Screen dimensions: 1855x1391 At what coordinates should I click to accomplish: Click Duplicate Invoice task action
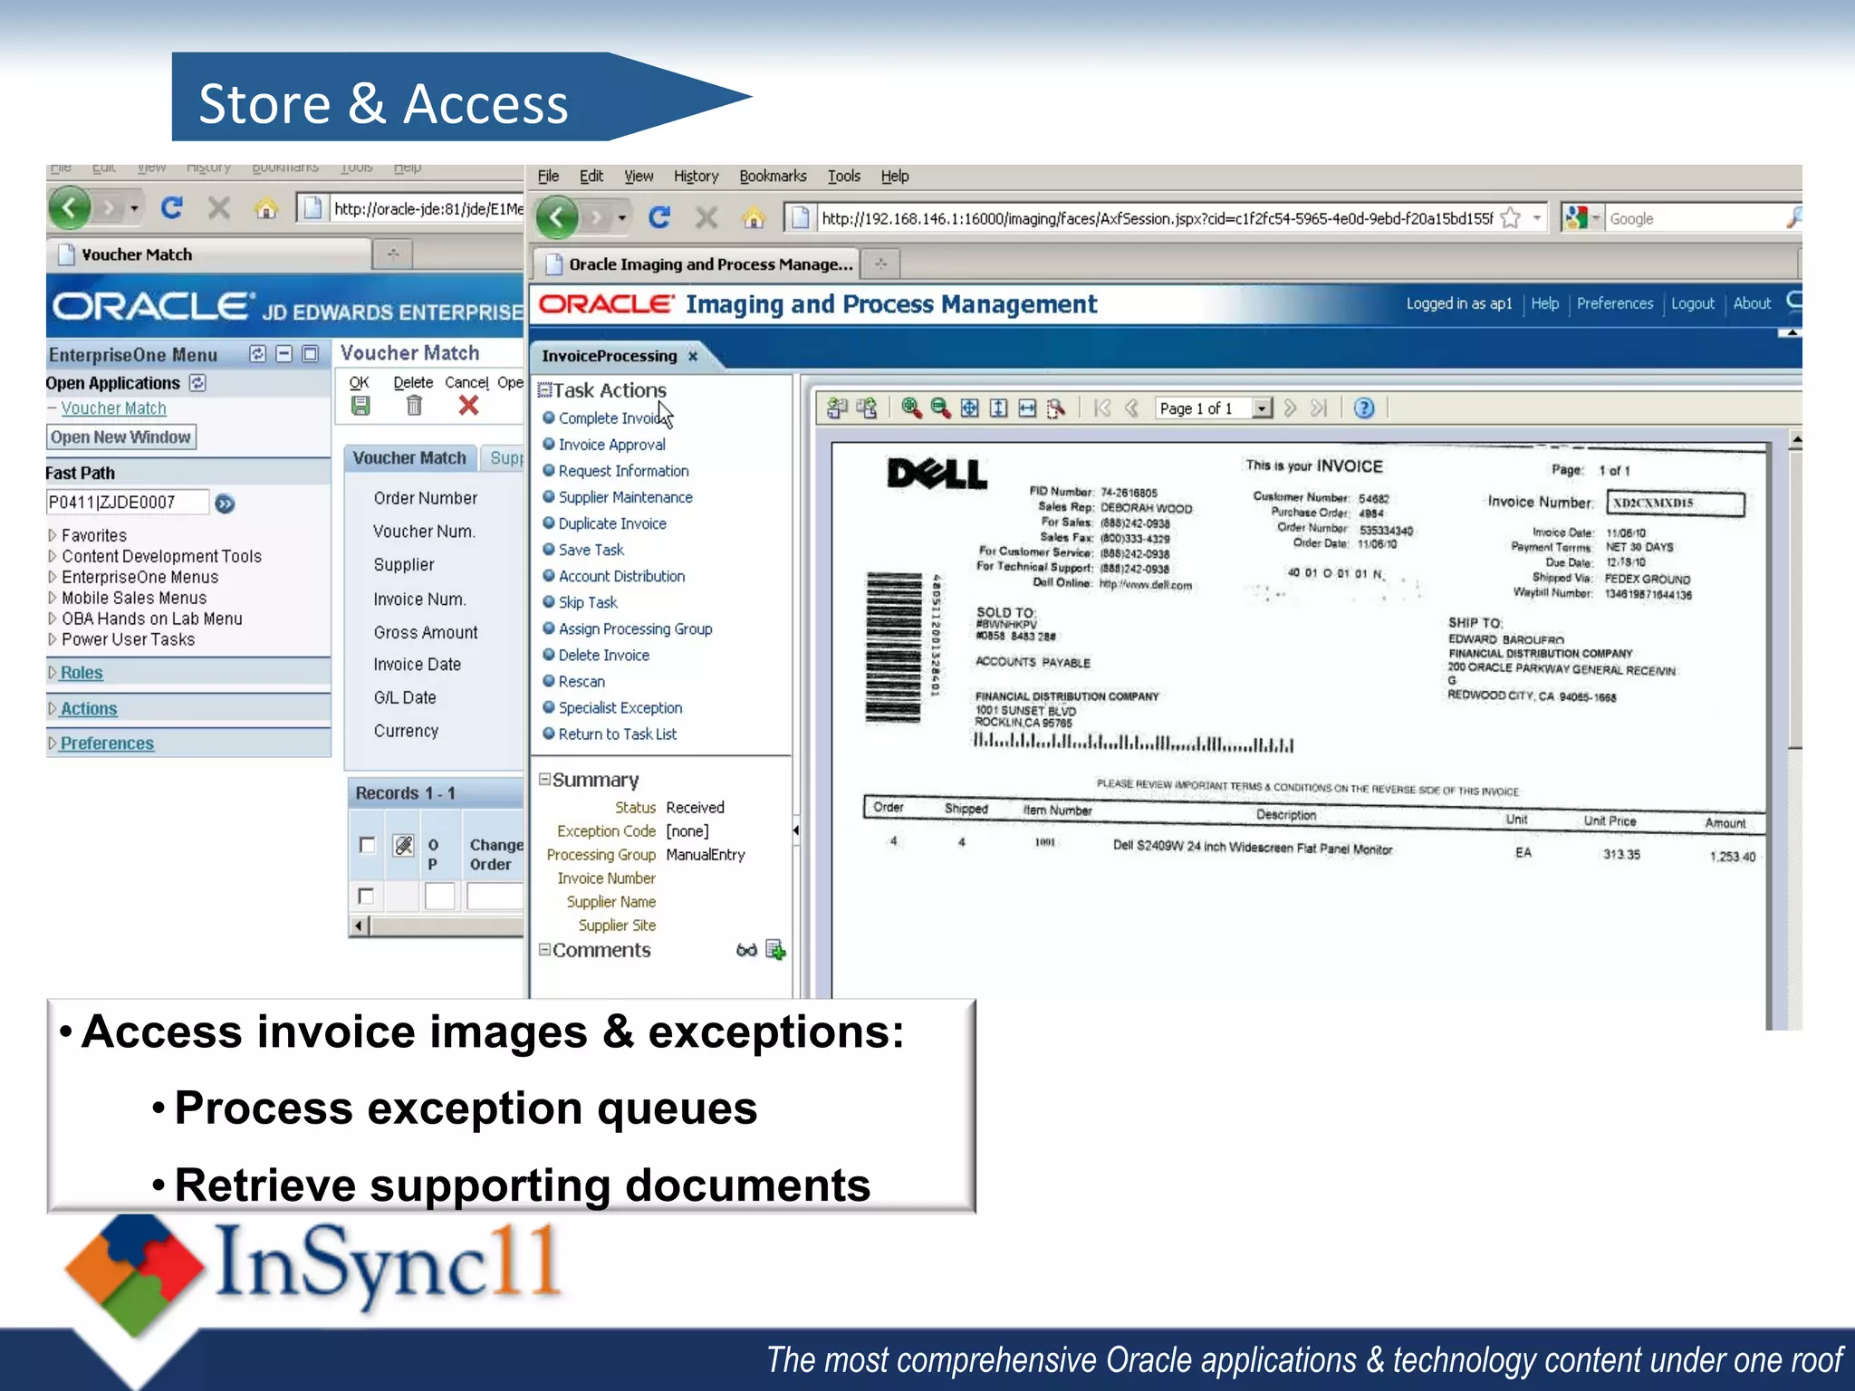(612, 523)
